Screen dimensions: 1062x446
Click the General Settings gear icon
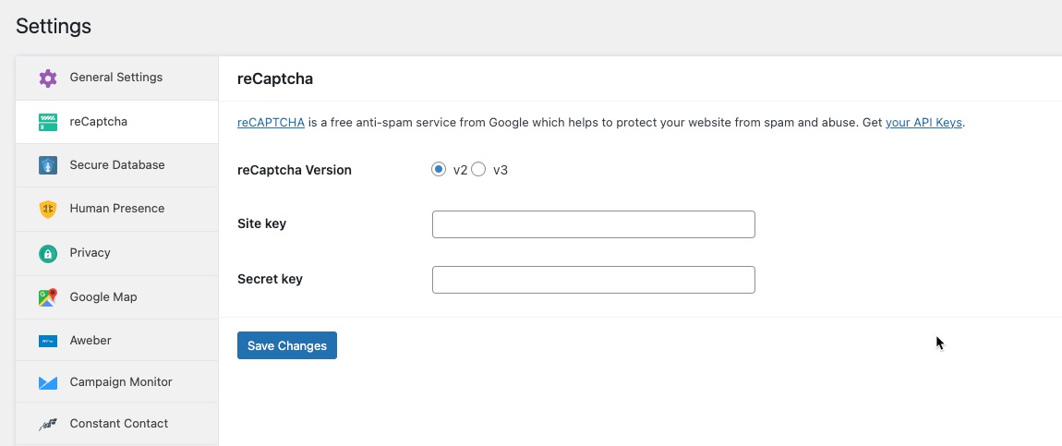pyautogui.click(x=48, y=78)
